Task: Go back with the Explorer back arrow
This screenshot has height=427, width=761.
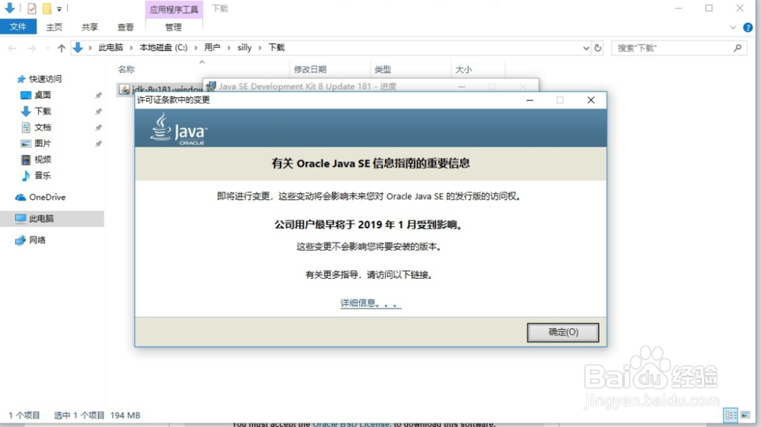Action: click(x=12, y=48)
